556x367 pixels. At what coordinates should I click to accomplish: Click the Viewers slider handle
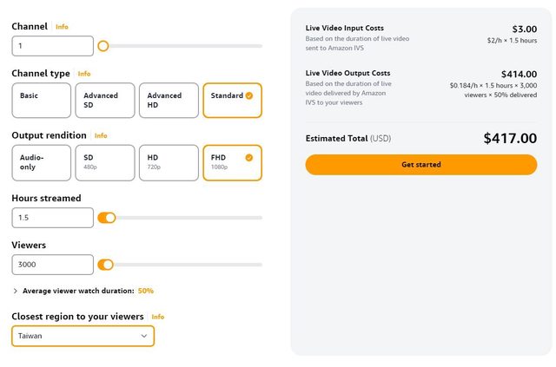(108, 265)
